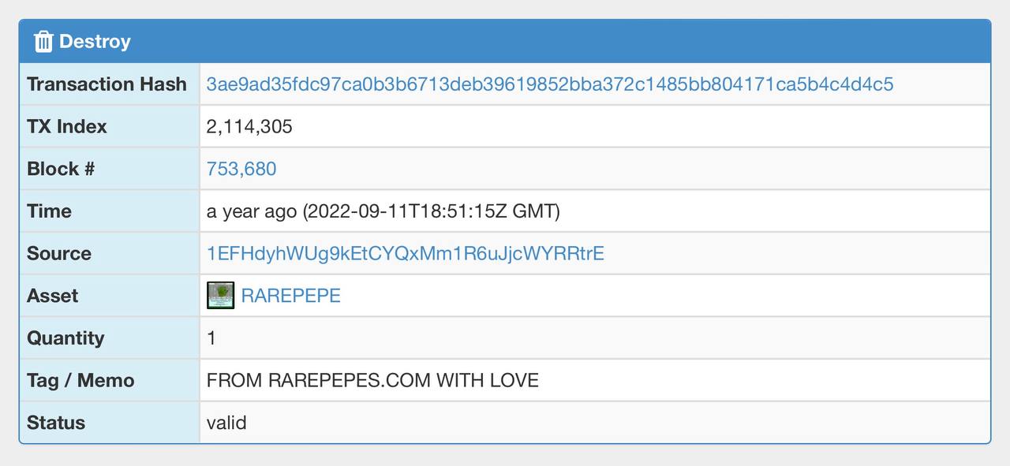Open the RAREPEPE asset thumbnail image
The height and width of the screenshot is (466, 1010).
click(x=221, y=296)
